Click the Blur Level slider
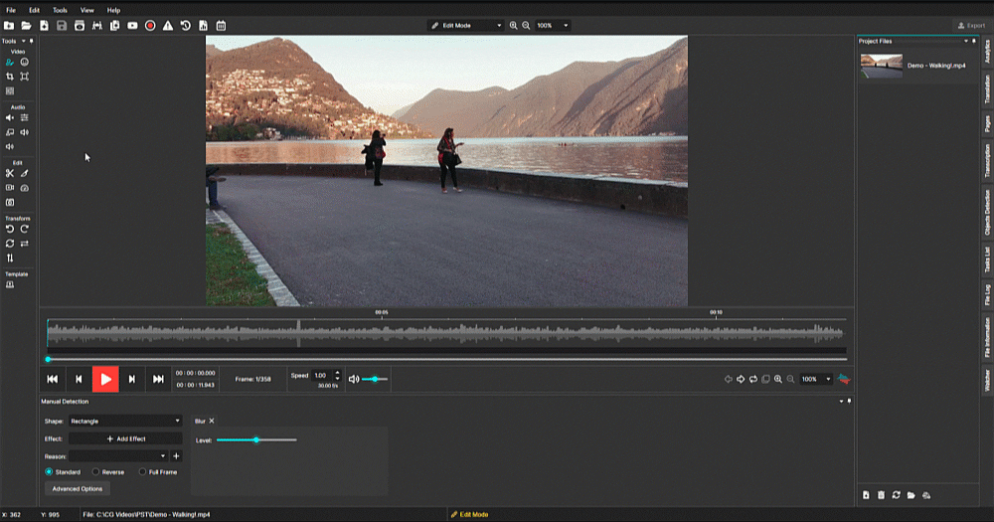Image resolution: width=994 pixels, height=522 pixels. coord(256,439)
